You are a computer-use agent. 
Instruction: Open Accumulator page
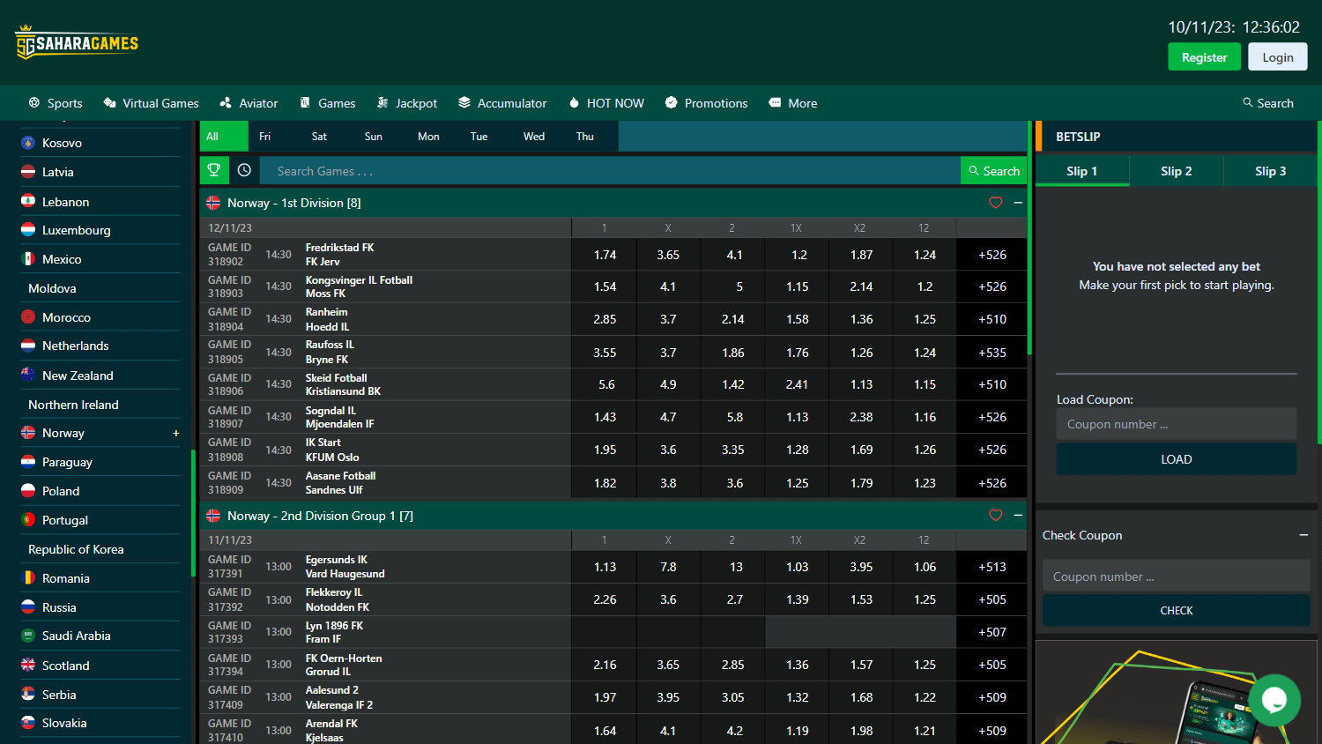click(502, 103)
